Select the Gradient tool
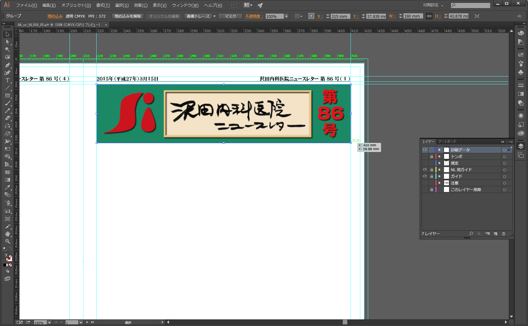Image resolution: width=528 pixels, height=326 pixels. 8,180
